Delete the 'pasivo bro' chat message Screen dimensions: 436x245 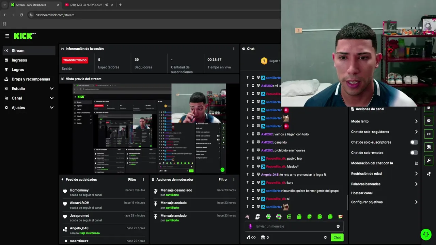(248, 159)
